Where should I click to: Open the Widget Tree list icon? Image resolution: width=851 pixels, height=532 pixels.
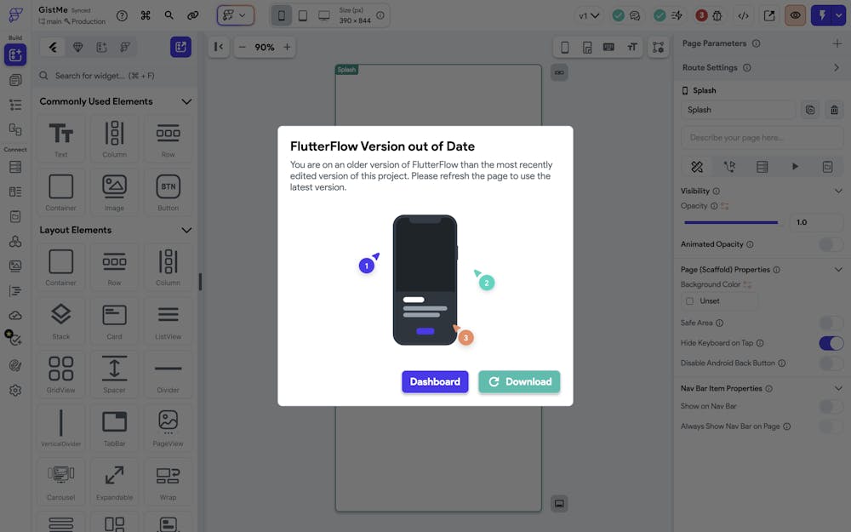click(15, 104)
